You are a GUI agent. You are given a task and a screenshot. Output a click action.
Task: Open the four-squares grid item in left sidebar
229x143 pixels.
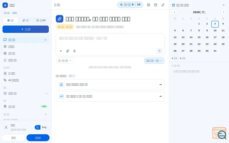pyautogui.click(x=26, y=47)
